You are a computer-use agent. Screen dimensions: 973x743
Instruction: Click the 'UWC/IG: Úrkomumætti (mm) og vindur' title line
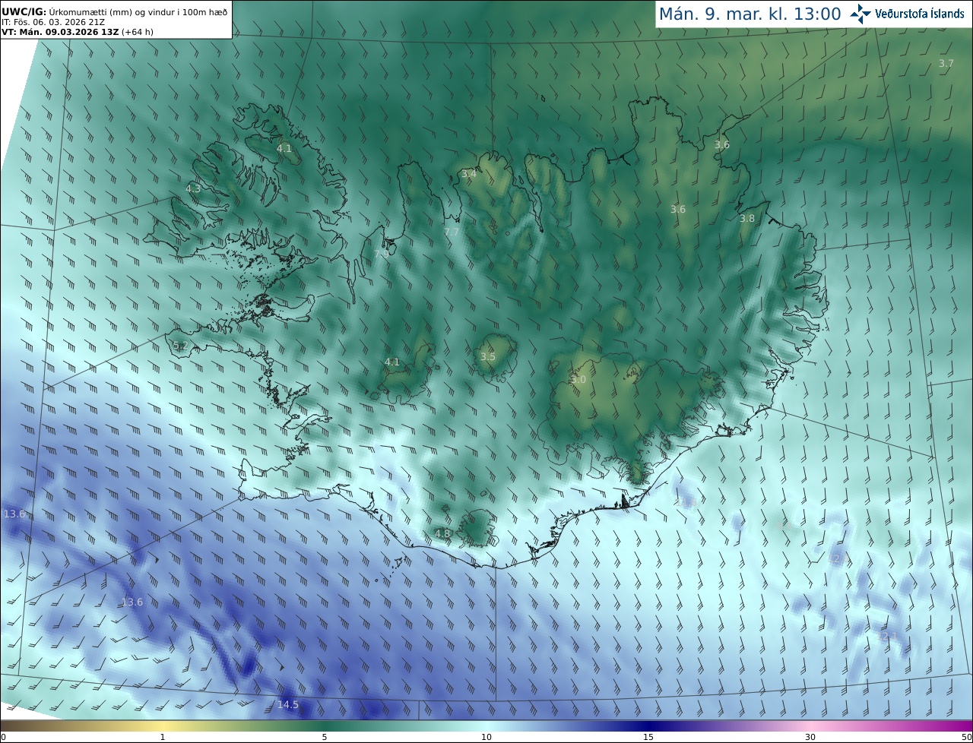[115, 11]
